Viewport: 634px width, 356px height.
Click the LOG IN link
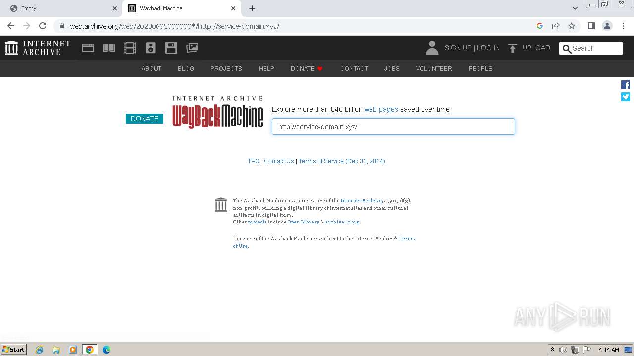(488, 48)
